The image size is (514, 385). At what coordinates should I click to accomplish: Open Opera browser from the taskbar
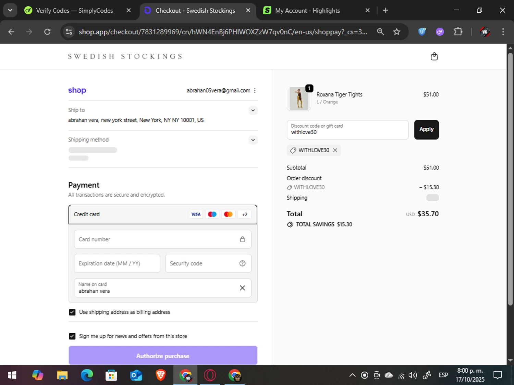(x=210, y=375)
